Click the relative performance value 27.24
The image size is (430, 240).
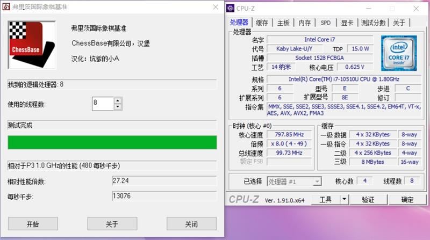pos(164,181)
